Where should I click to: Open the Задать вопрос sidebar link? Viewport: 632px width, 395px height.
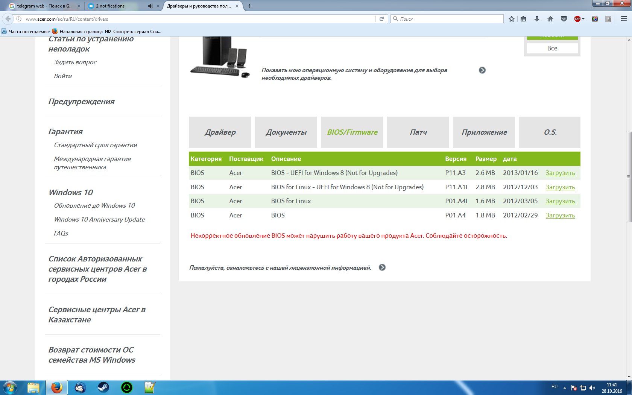[x=75, y=62]
